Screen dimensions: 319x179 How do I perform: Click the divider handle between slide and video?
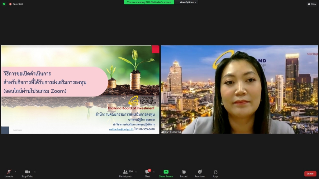[x=160, y=89]
